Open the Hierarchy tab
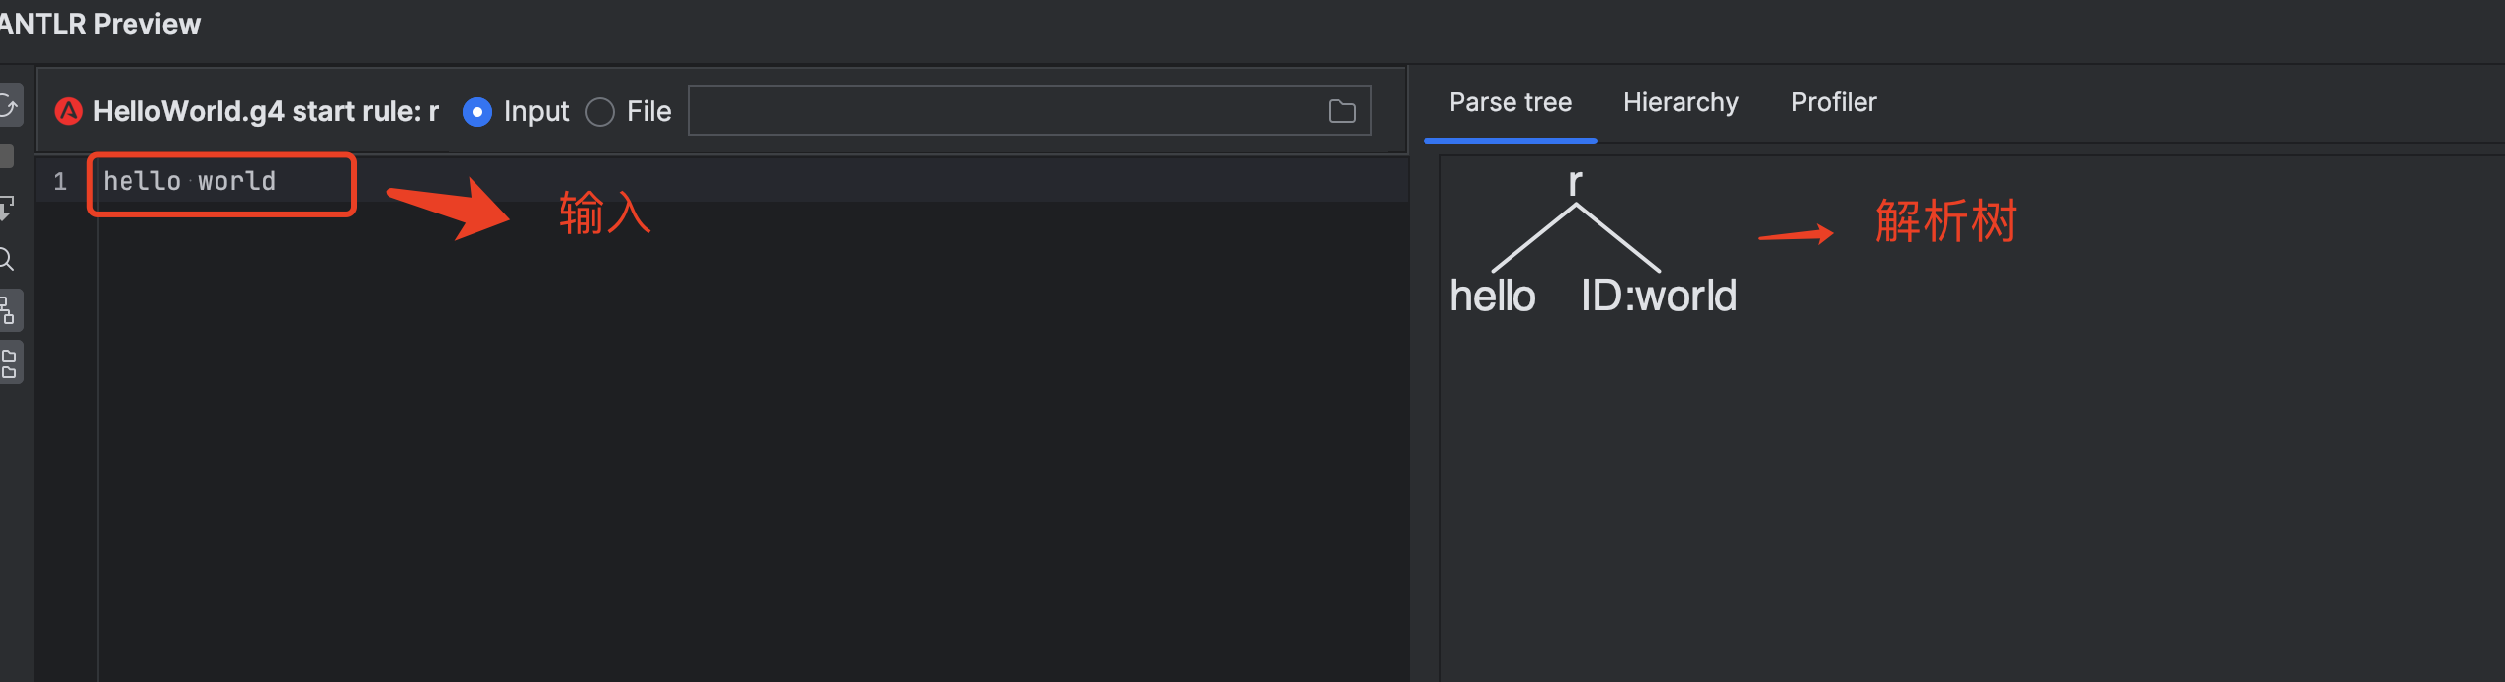This screenshot has height=682, width=2505. click(1680, 102)
